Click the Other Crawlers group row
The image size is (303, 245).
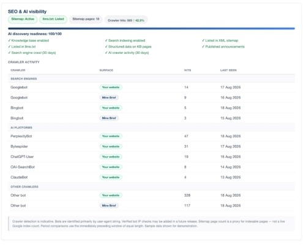click(x=151, y=187)
